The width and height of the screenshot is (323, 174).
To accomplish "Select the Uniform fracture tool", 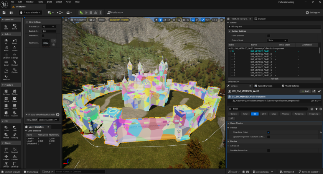I will pyautogui.click(x=6, y=91).
